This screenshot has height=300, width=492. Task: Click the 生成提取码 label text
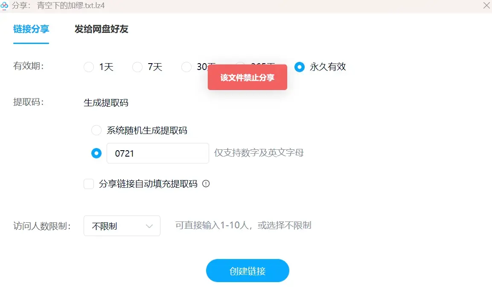(106, 102)
